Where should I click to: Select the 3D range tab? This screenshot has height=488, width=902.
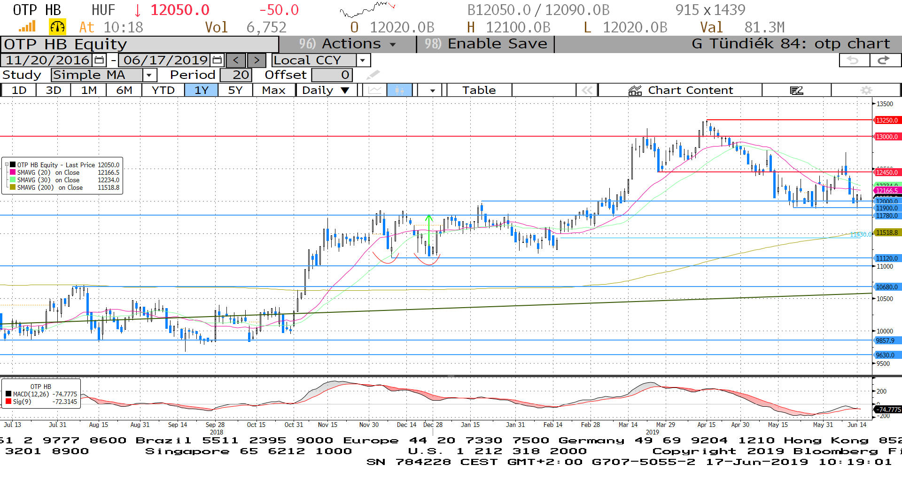tap(54, 90)
